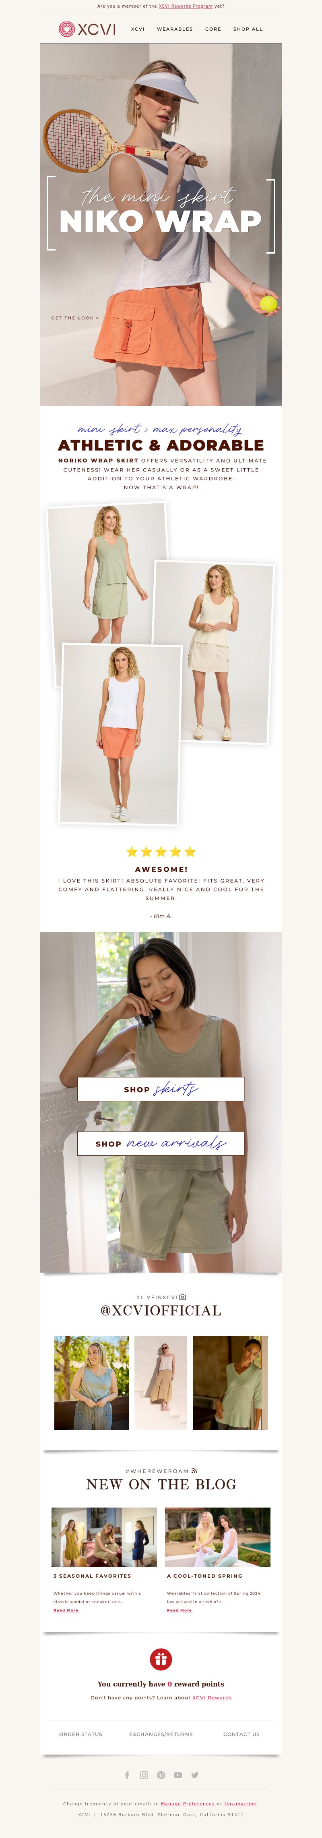Screen dimensions: 322x1838
Task: Click the SHOP new arrivals button
Action: point(161,1143)
